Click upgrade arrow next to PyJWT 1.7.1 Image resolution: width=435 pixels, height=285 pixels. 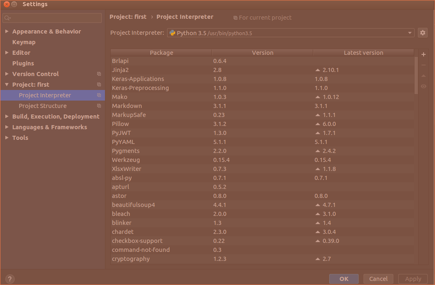[318, 133]
